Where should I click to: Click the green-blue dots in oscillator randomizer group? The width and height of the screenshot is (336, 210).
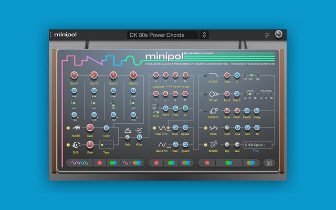[x=113, y=163]
